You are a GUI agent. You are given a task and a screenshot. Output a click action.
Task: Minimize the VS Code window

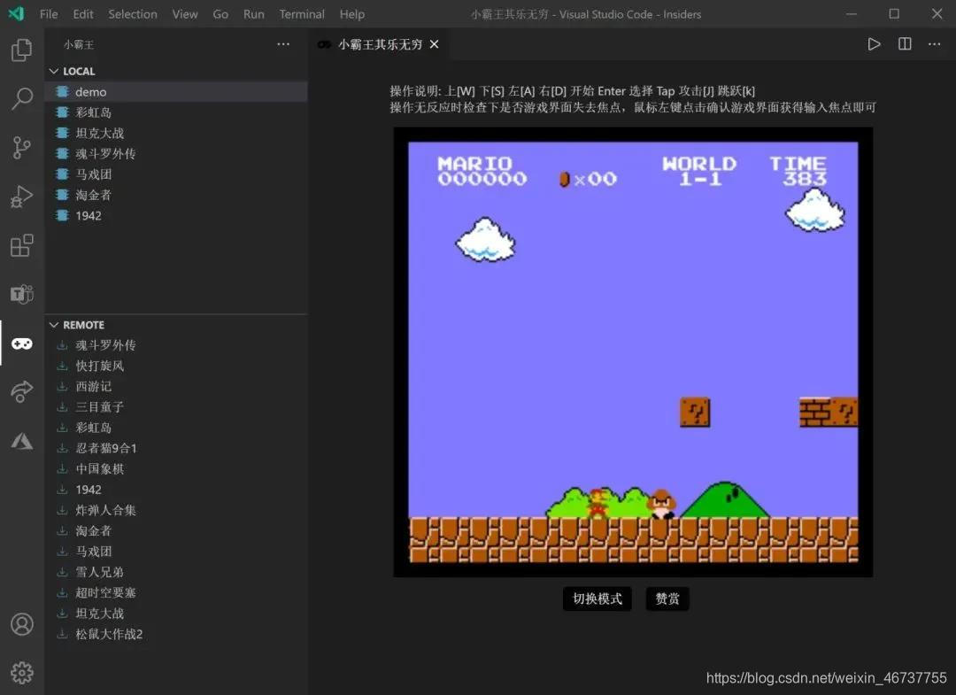click(x=852, y=13)
